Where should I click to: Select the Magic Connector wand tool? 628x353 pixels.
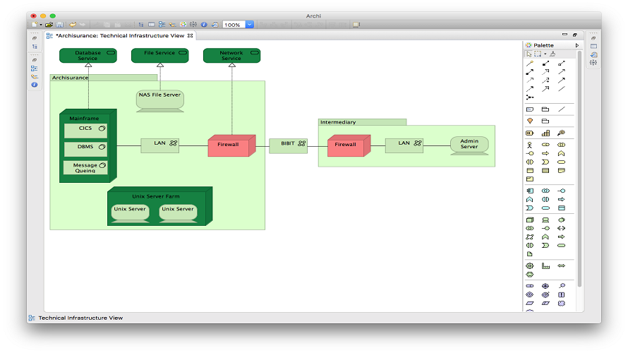click(x=530, y=64)
